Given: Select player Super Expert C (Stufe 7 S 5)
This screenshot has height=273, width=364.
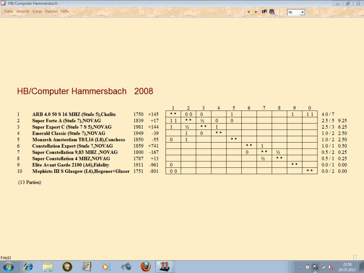Looking at the screenshot, I should (x=72, y=127).
